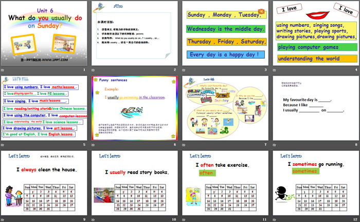Click the animation star icon under slide 10

tap(93, 220)
